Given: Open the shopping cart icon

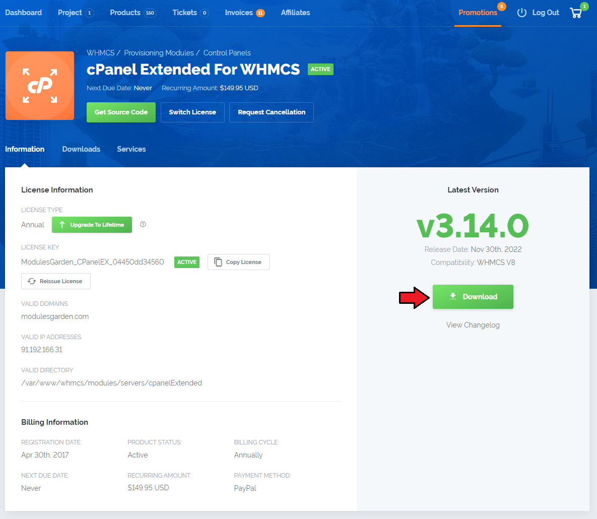Looking at the screenshot, I should [x=576, y=13].
